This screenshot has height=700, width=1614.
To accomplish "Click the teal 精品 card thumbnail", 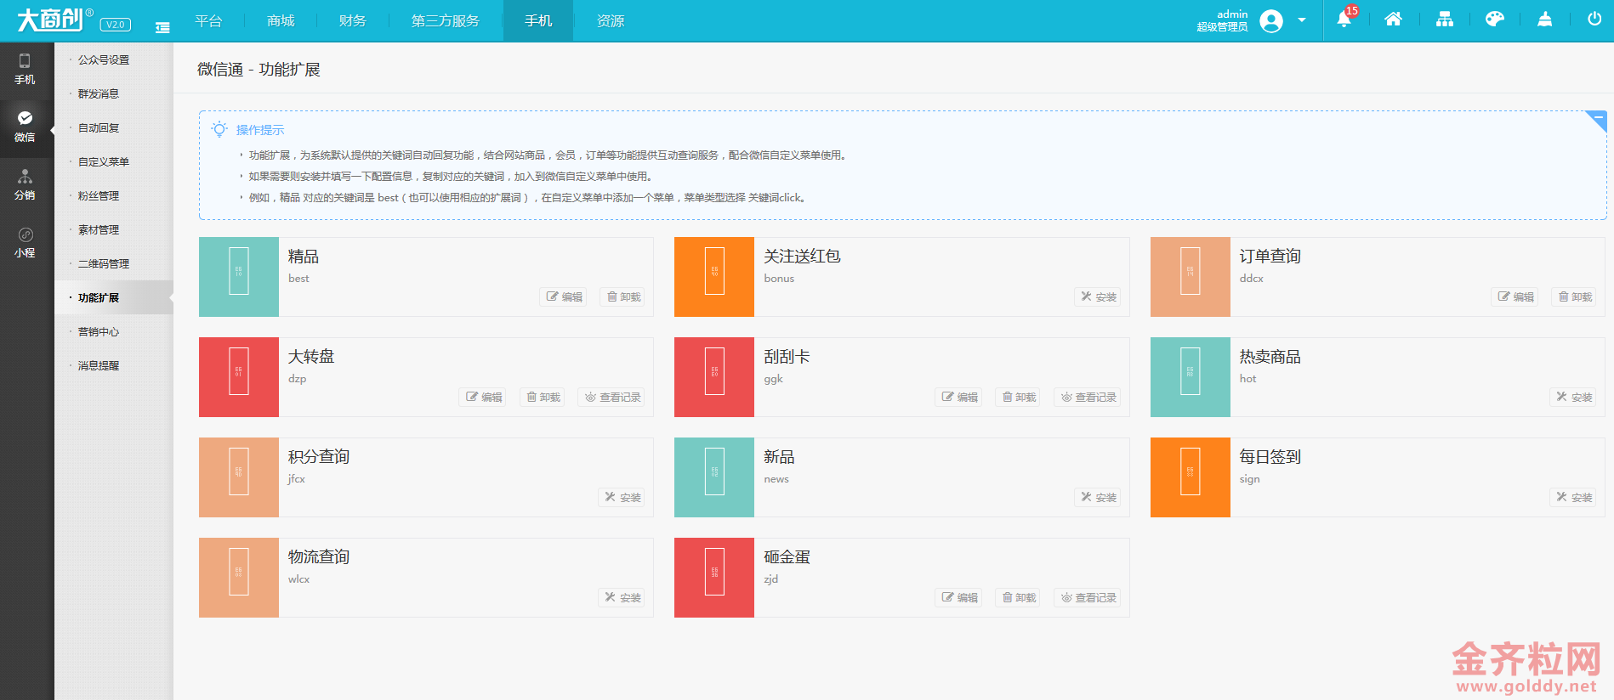I will click(239, 277).
